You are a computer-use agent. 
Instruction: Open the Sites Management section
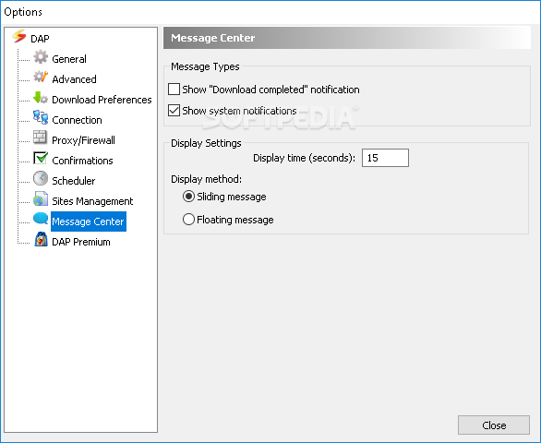[92, 201]
